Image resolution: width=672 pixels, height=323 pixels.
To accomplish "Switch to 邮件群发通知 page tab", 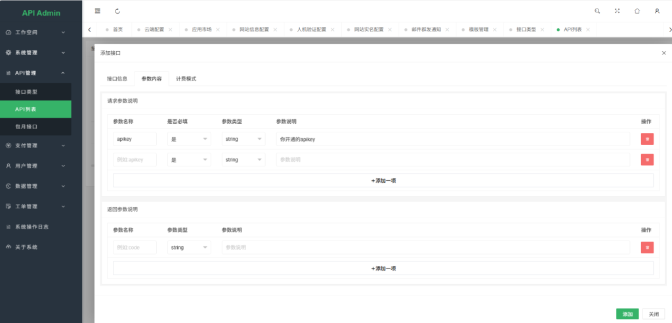I will pyautogui.click(x=426, y=29).
